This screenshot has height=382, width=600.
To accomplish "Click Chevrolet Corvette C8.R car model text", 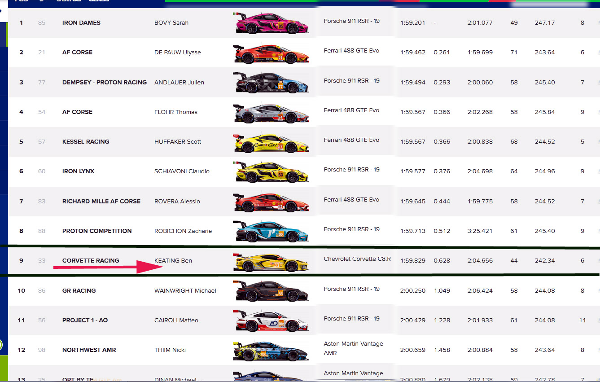I will [357, 259].
